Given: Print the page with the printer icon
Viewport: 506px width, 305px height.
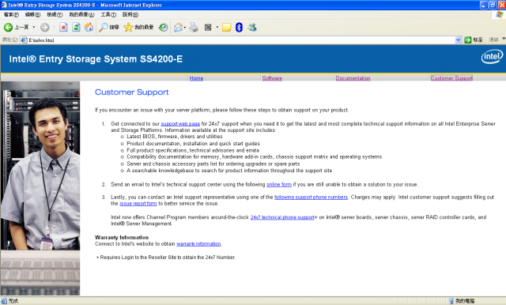Looking at the screenshot, I should [194, 28].
